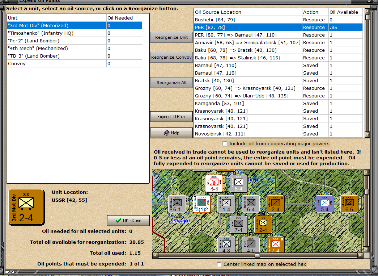Click the Unit column header
The width and height of the screenshot is (378, 276).
coord(57,18)
